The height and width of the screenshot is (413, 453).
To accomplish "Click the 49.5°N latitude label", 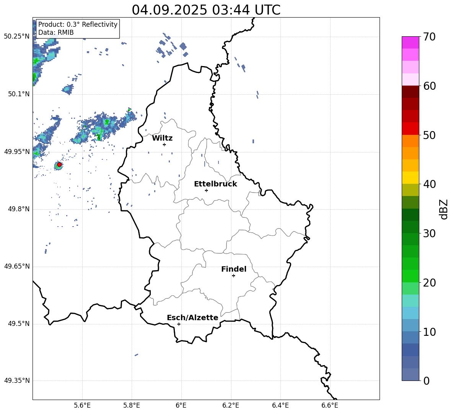I will (19, 324).
